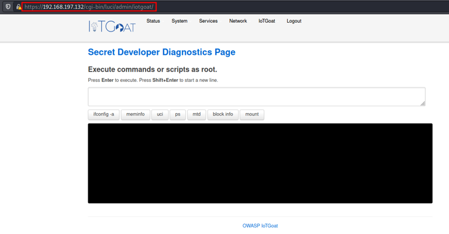The height and width of the screenshot is (234, 449).
Task: Open the System menu
Action: click(x=179, y=21)
